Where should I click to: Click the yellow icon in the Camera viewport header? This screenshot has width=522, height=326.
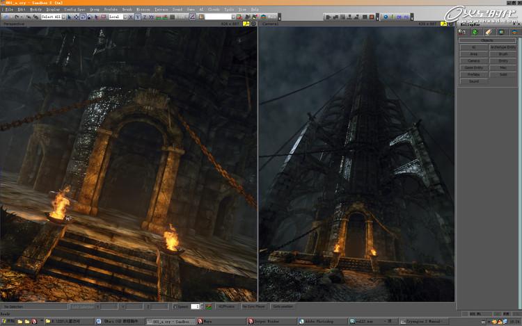click(444, 24)
